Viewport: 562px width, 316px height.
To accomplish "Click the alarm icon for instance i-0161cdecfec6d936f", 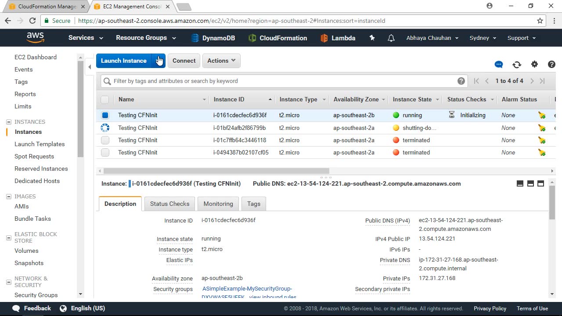I will (x=542, y=115).
